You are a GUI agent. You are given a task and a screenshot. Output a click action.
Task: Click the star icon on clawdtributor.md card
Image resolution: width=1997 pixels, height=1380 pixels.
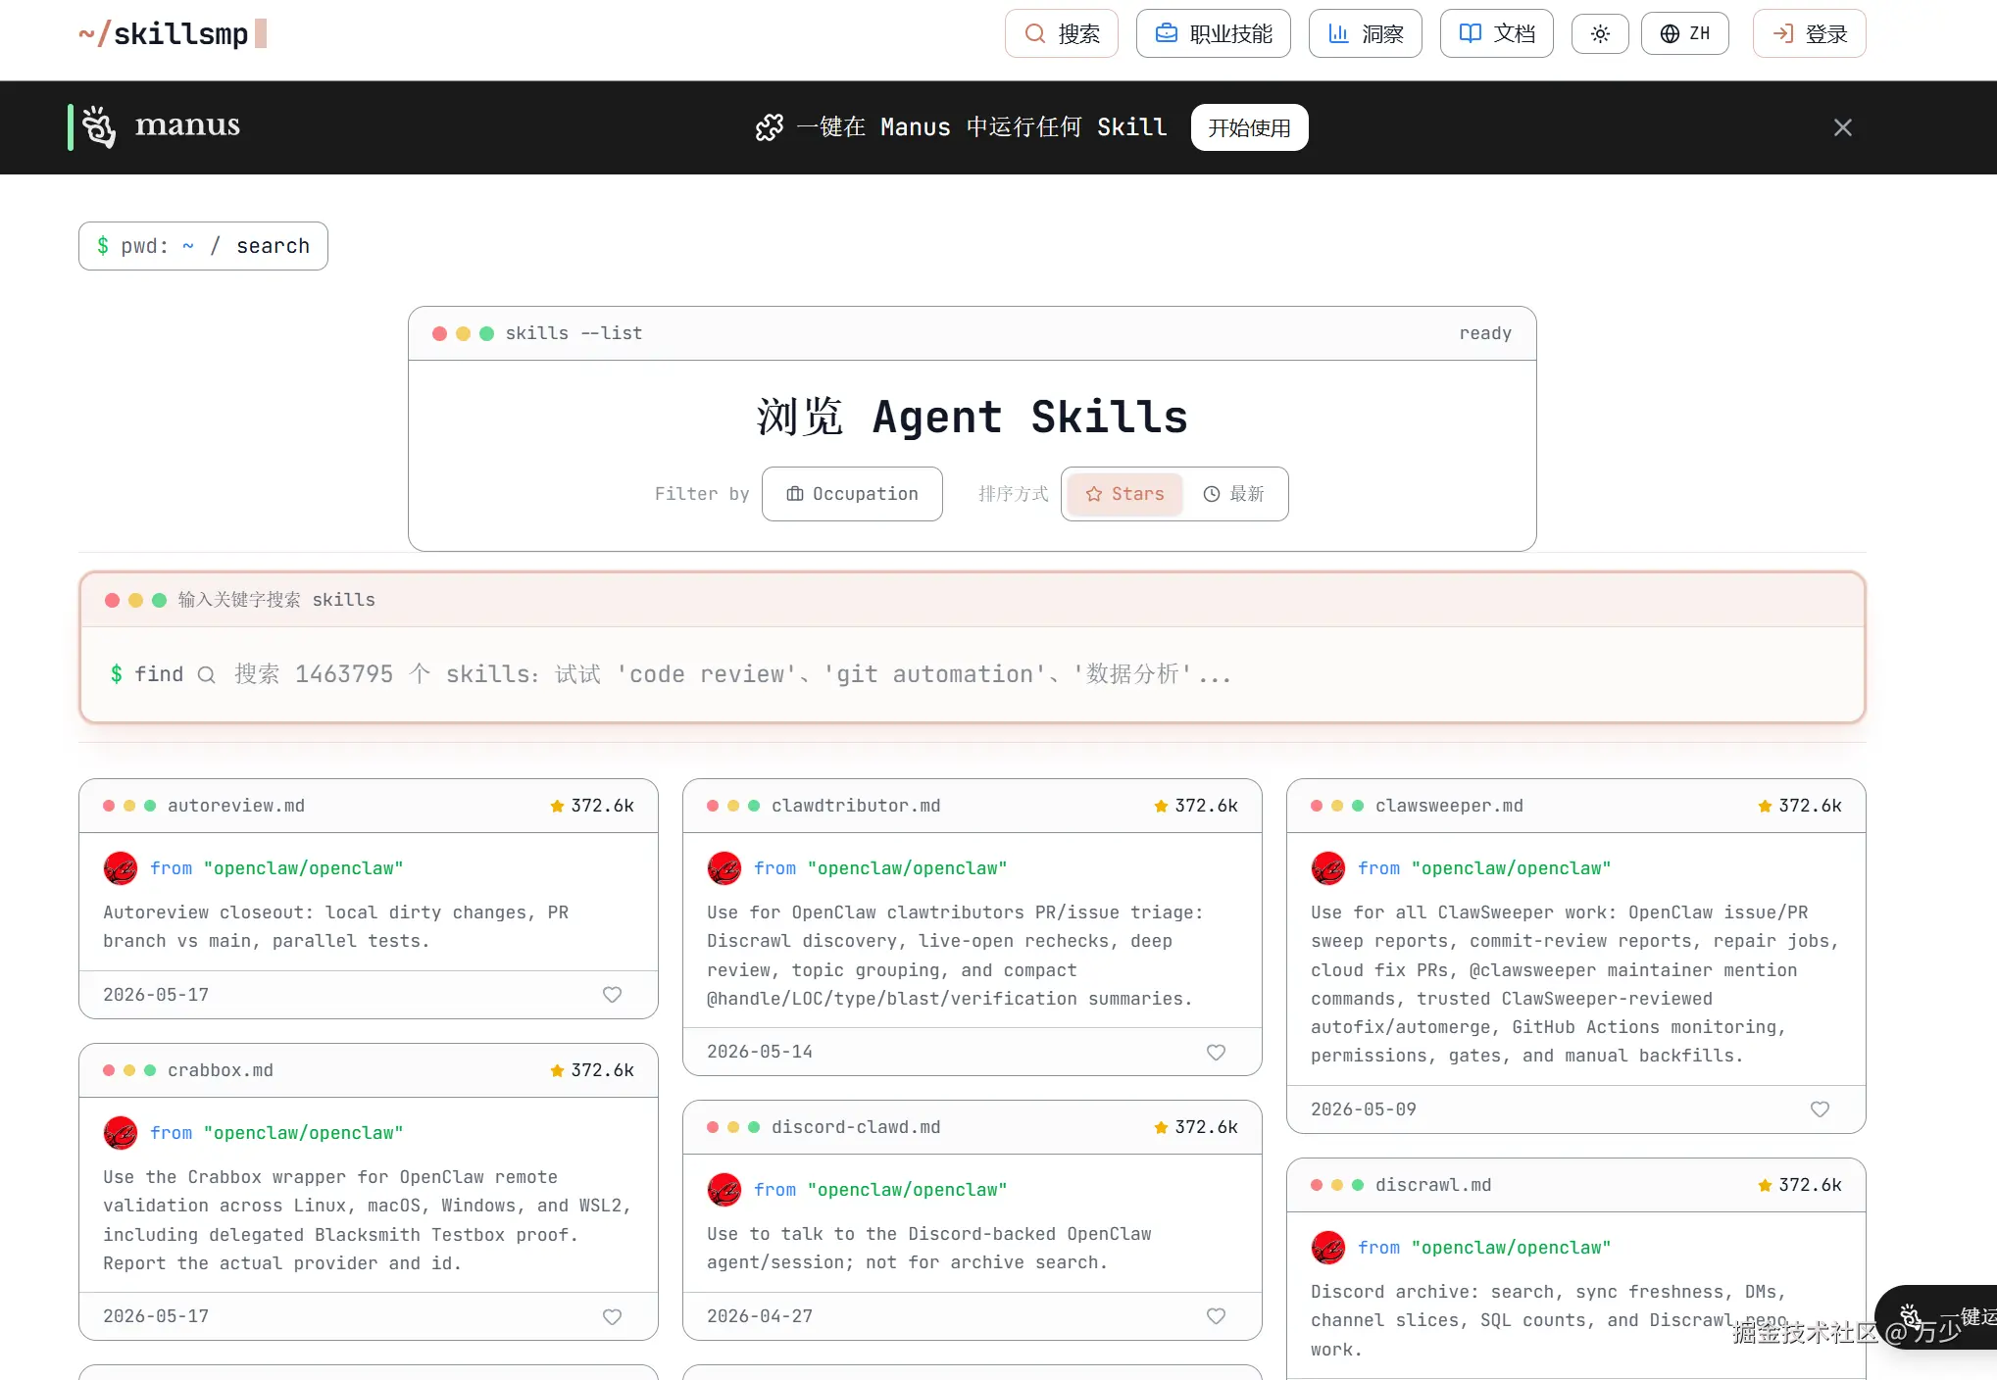pyautogui.click(x=1161, y=806)
